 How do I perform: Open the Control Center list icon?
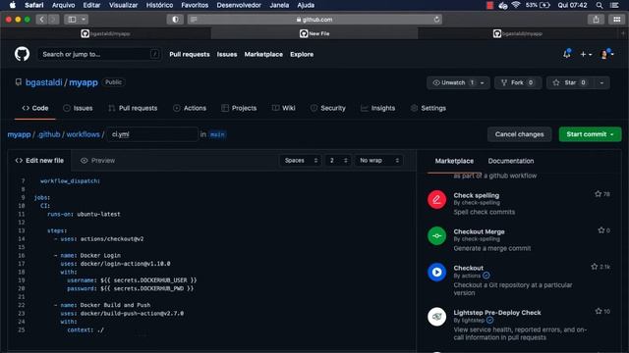point(614,5)
